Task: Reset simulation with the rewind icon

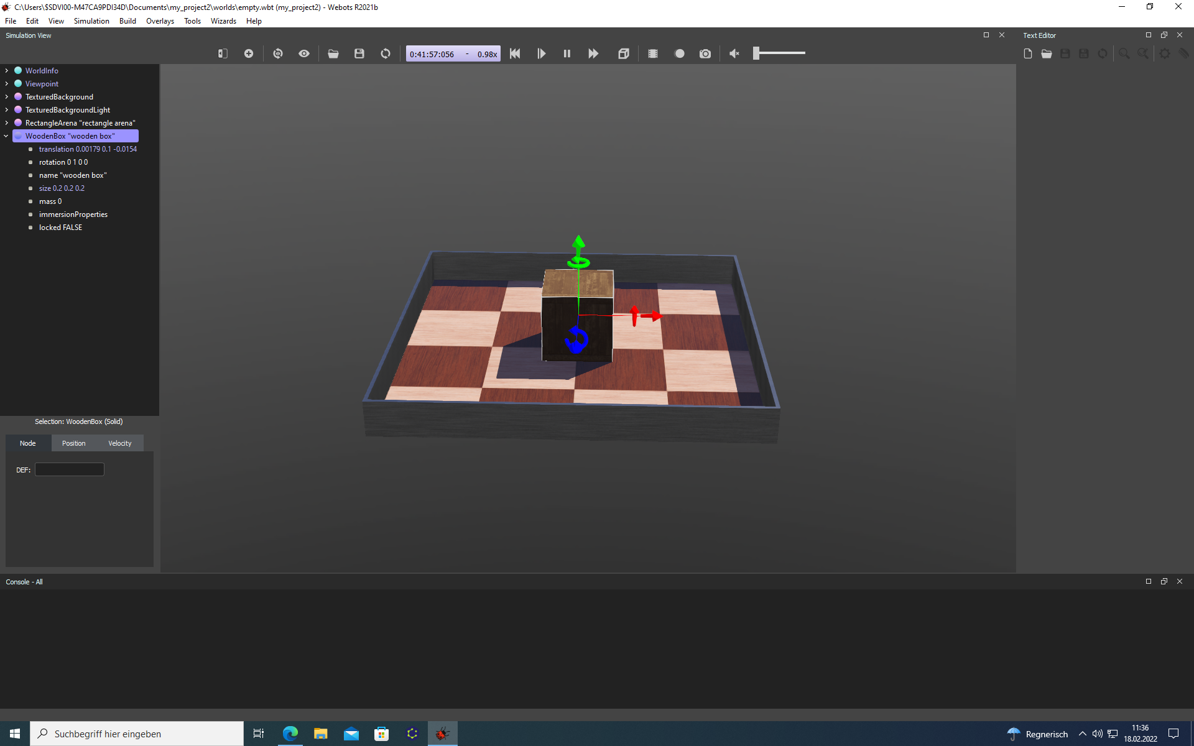Action: [515, 54]
